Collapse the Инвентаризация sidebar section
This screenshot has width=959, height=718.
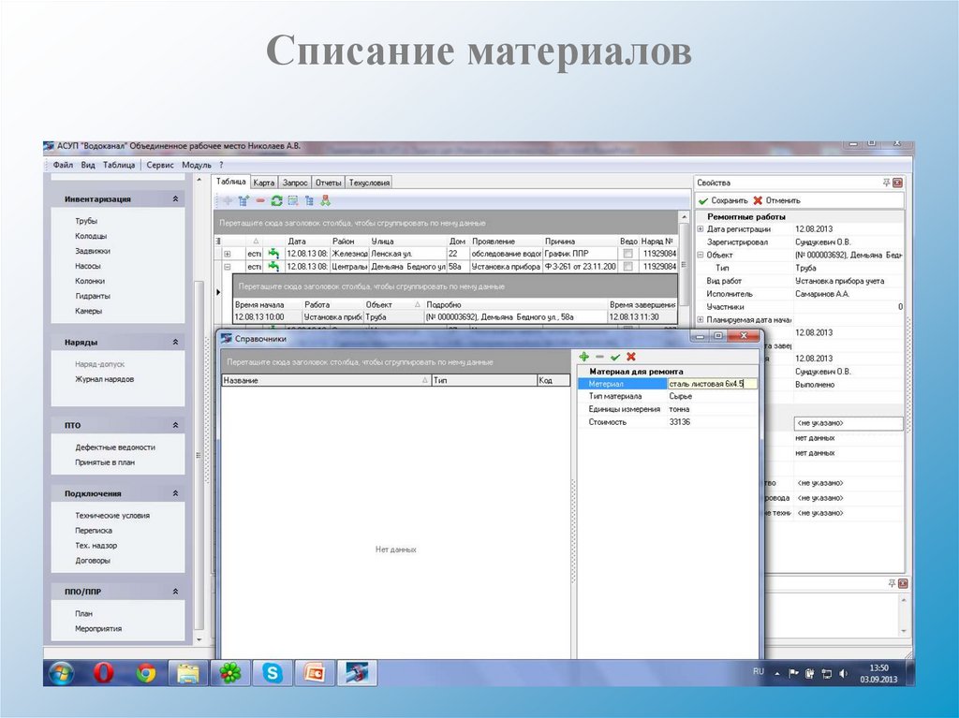(x=175, y=199)
